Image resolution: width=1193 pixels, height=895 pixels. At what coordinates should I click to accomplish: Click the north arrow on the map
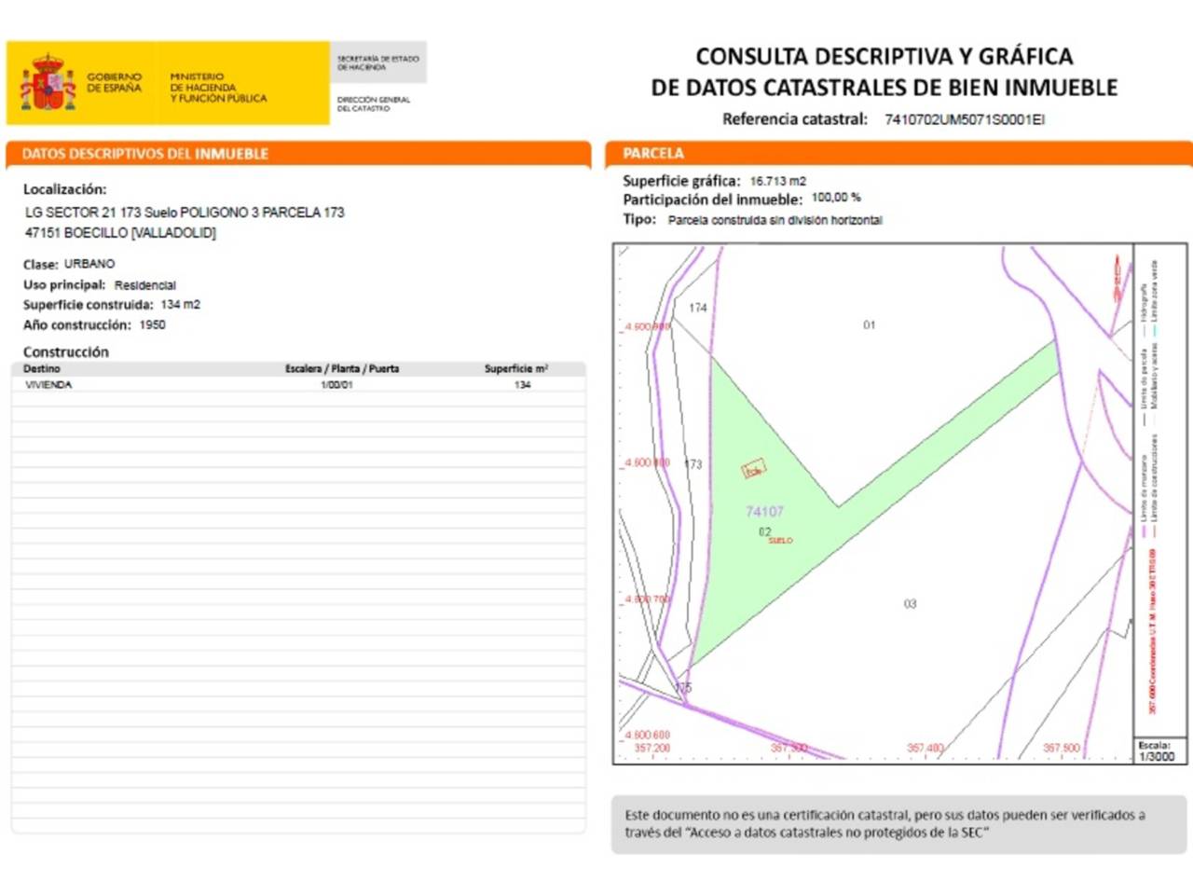coord(1118,278)
